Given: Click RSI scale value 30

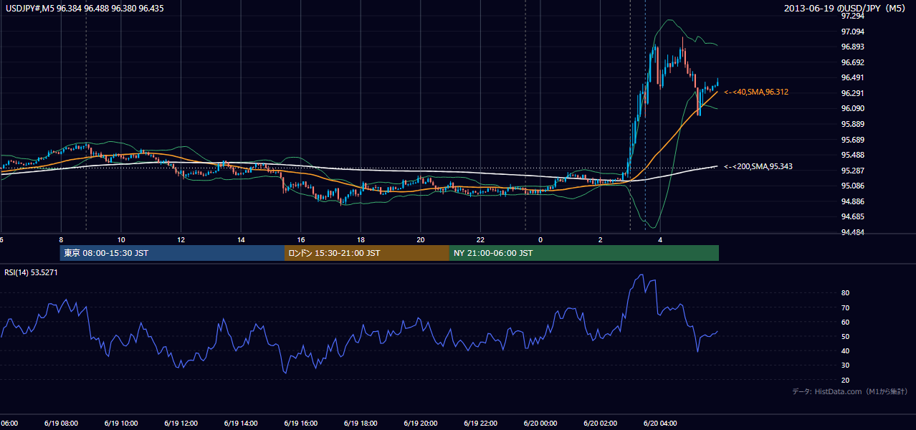Looking at the screenshot, I should point(845,365).
